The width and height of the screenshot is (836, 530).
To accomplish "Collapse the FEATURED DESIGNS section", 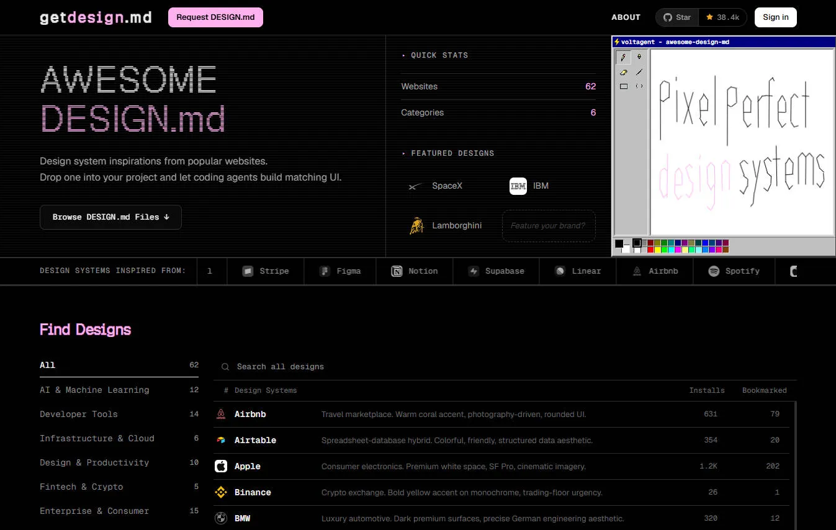I will [447, 153].
